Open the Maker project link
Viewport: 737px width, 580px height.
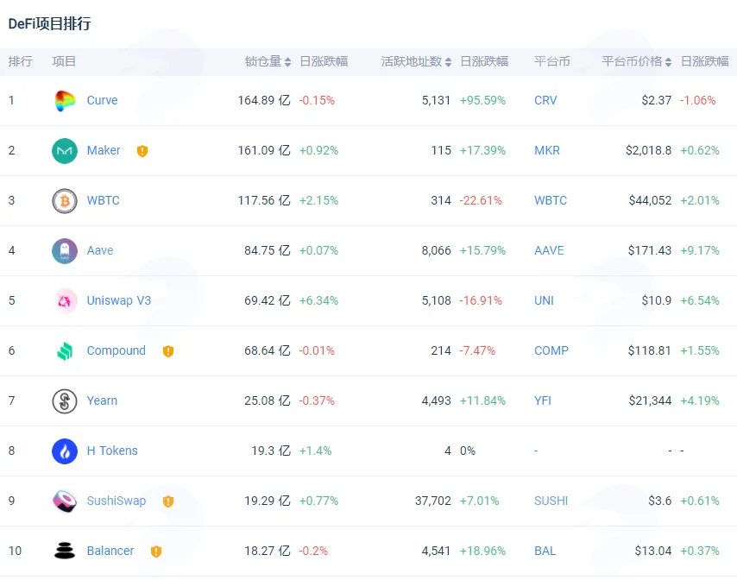coord(104,150)
